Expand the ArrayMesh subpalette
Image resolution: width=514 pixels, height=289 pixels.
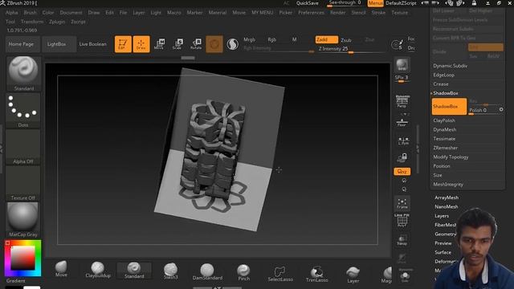click(447, 197)
